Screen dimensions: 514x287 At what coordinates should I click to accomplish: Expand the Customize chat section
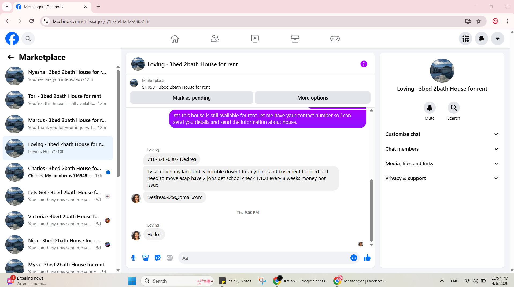[x=442, y=134]
